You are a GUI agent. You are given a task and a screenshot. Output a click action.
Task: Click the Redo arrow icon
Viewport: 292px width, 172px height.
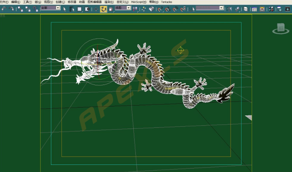[11, 9]
